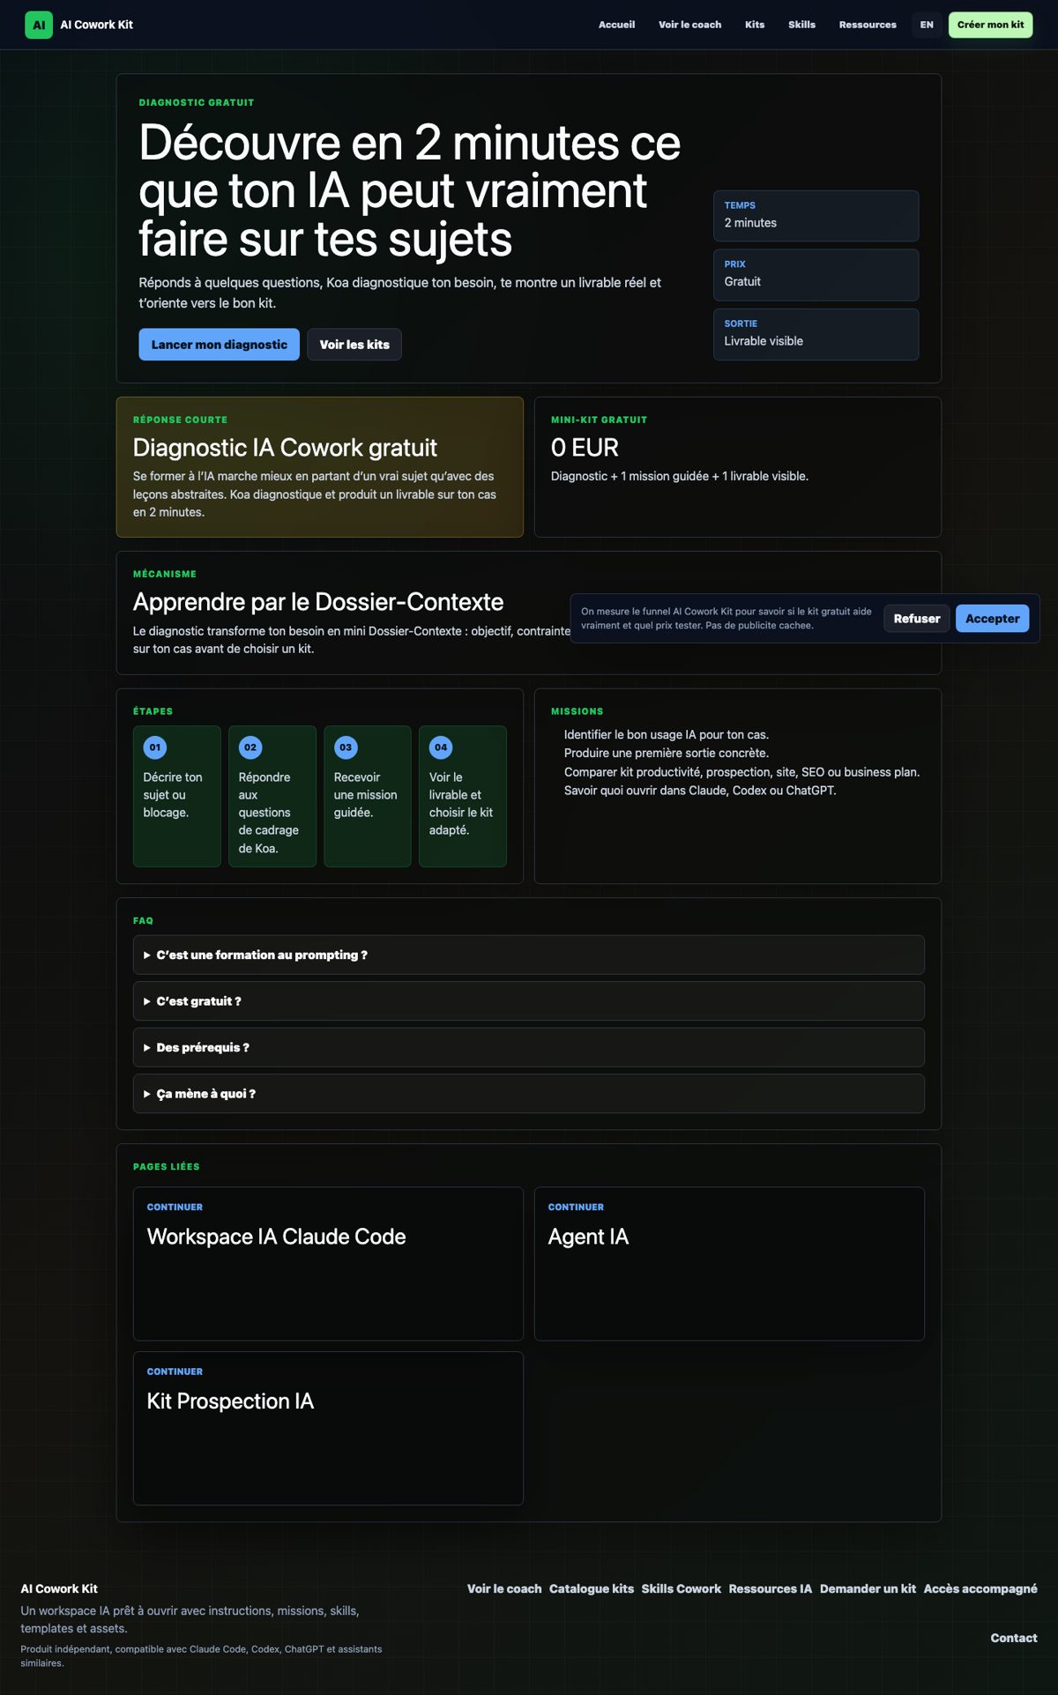Open Voir le coach in navigation bar
The image size is (1058, 1695).
point(689,25)
